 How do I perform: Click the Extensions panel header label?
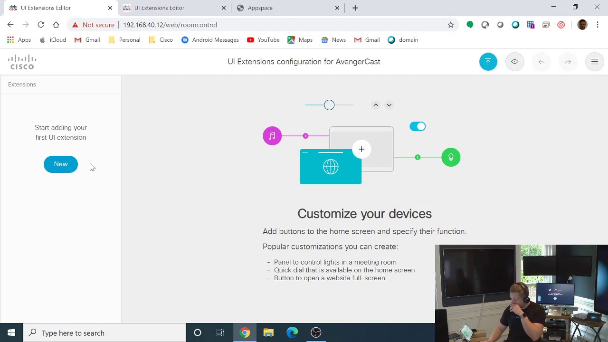(22, 84)
